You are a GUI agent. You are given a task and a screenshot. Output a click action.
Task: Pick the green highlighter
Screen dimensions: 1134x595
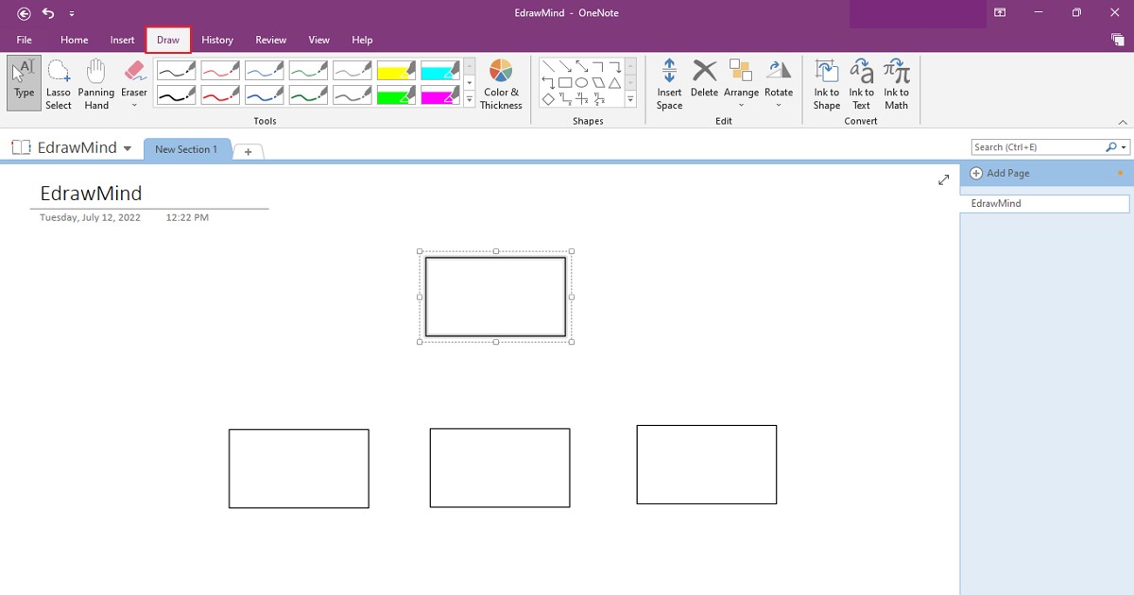397,95
